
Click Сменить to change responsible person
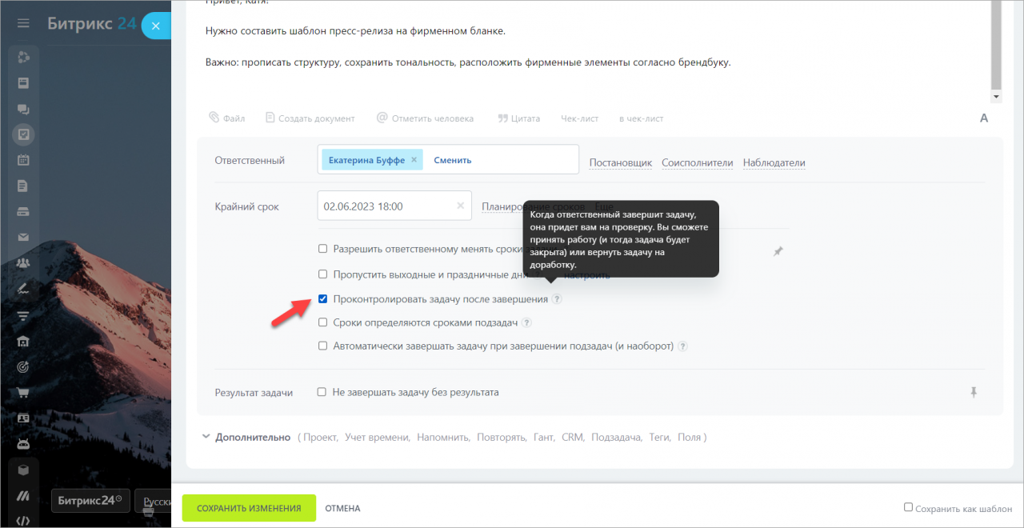pos(453,160)
